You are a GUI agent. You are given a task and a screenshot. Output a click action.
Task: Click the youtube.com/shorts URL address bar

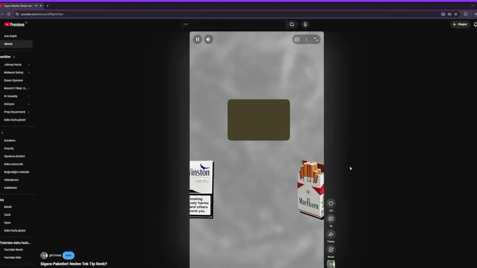click(x=42, y=14)
